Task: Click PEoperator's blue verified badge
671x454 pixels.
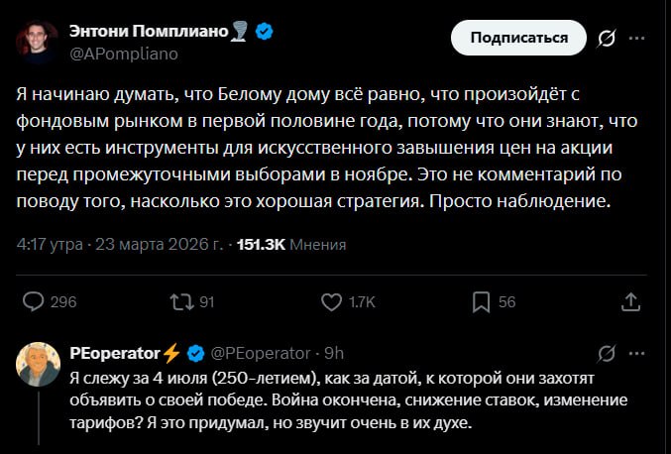Action: coord(196,353)
